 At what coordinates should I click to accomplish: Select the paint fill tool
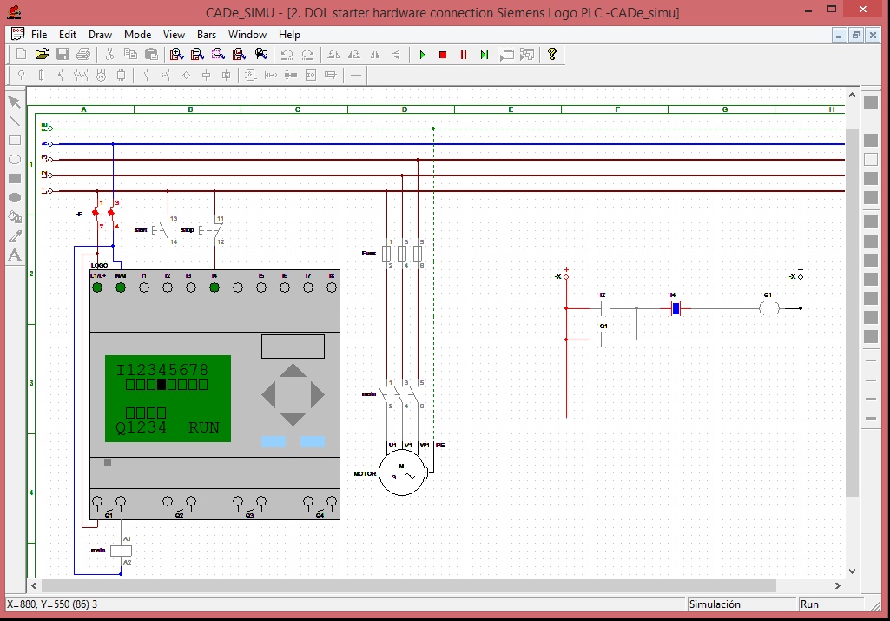[14, 216]
